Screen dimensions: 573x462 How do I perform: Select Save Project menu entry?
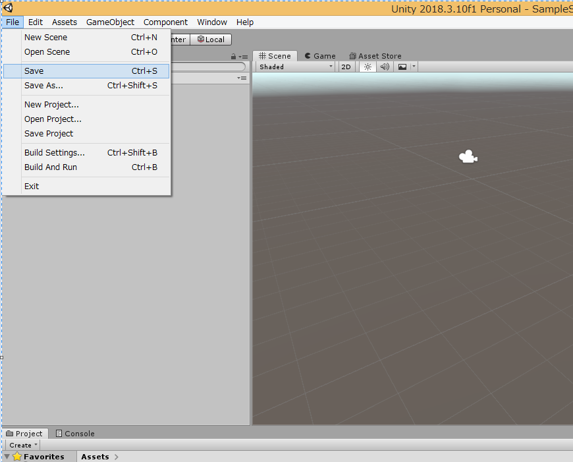(86, 134)
